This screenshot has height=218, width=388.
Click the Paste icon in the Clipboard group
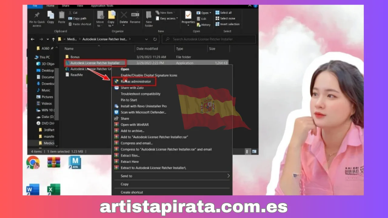62,17
